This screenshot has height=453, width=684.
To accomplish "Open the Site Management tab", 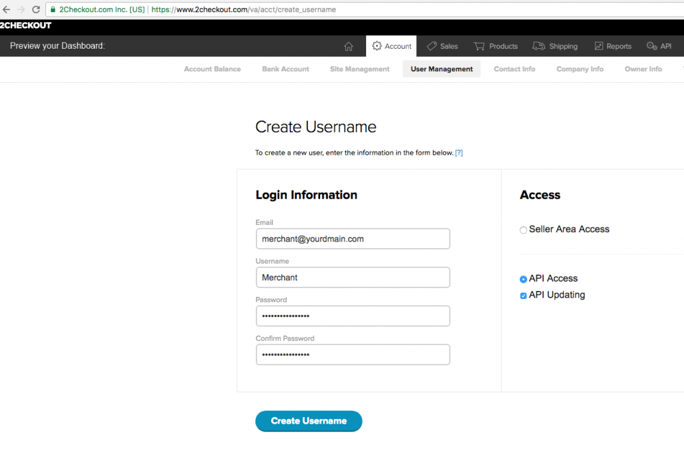I will point(359,69).
